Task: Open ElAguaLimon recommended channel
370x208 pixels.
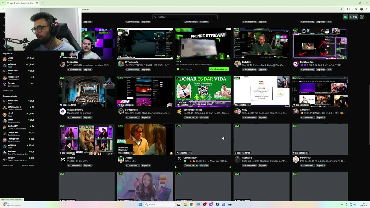Action: (x=18, y=108)
